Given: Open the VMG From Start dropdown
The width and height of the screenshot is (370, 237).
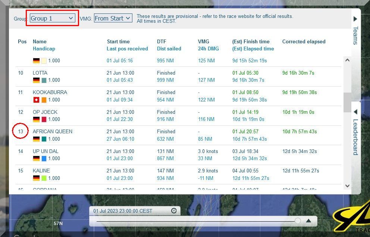Looking at the screenshot, I should click(113, 18).
